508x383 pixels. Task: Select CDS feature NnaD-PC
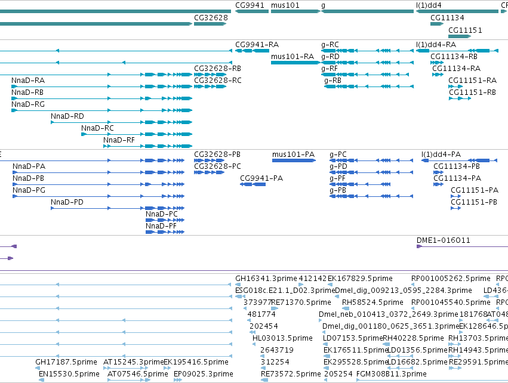(162, 214)
